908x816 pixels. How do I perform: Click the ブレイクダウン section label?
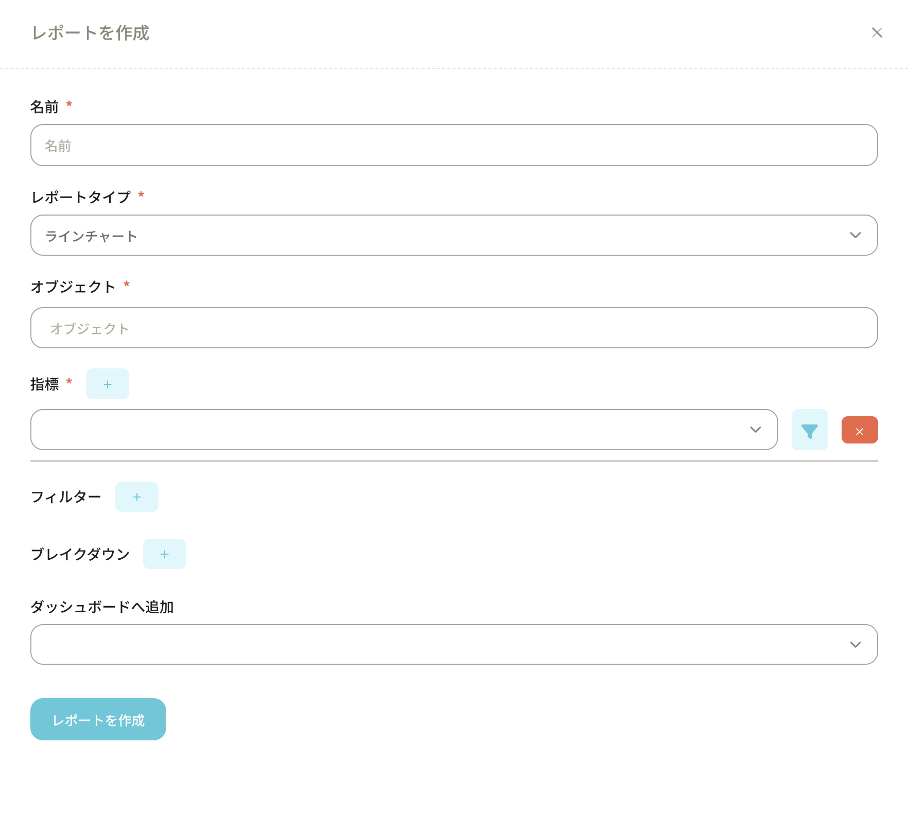click(80, 554)
